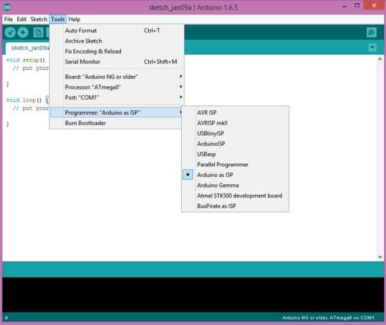This screenshot has width=386, height=325.
Task: Close the Arduino window
Action: 374,6
